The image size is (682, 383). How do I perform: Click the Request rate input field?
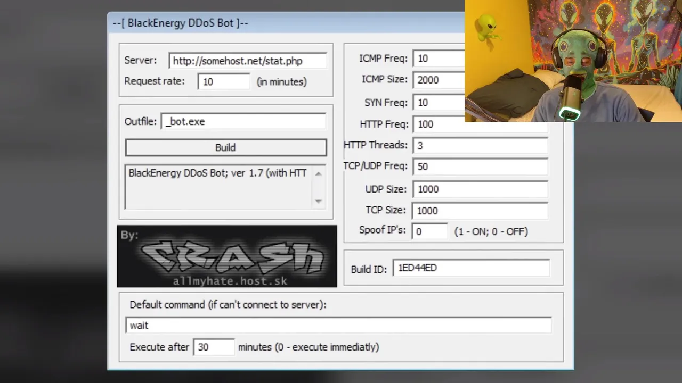(x=224, y=81)
